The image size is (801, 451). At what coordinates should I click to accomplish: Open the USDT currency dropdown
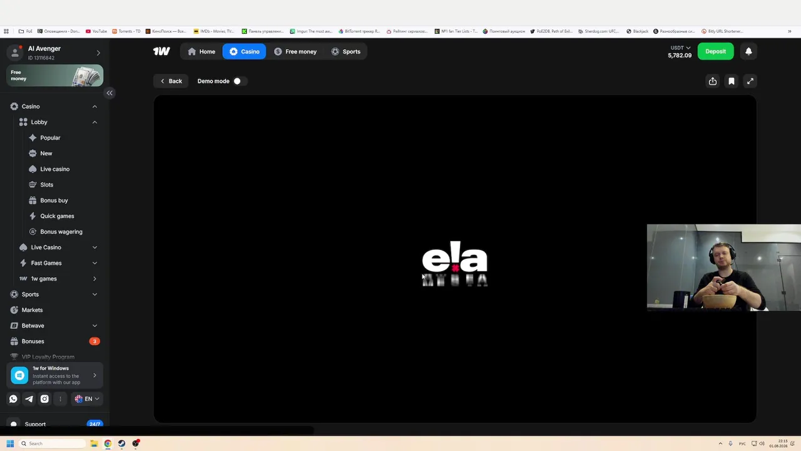coord(680,48)
